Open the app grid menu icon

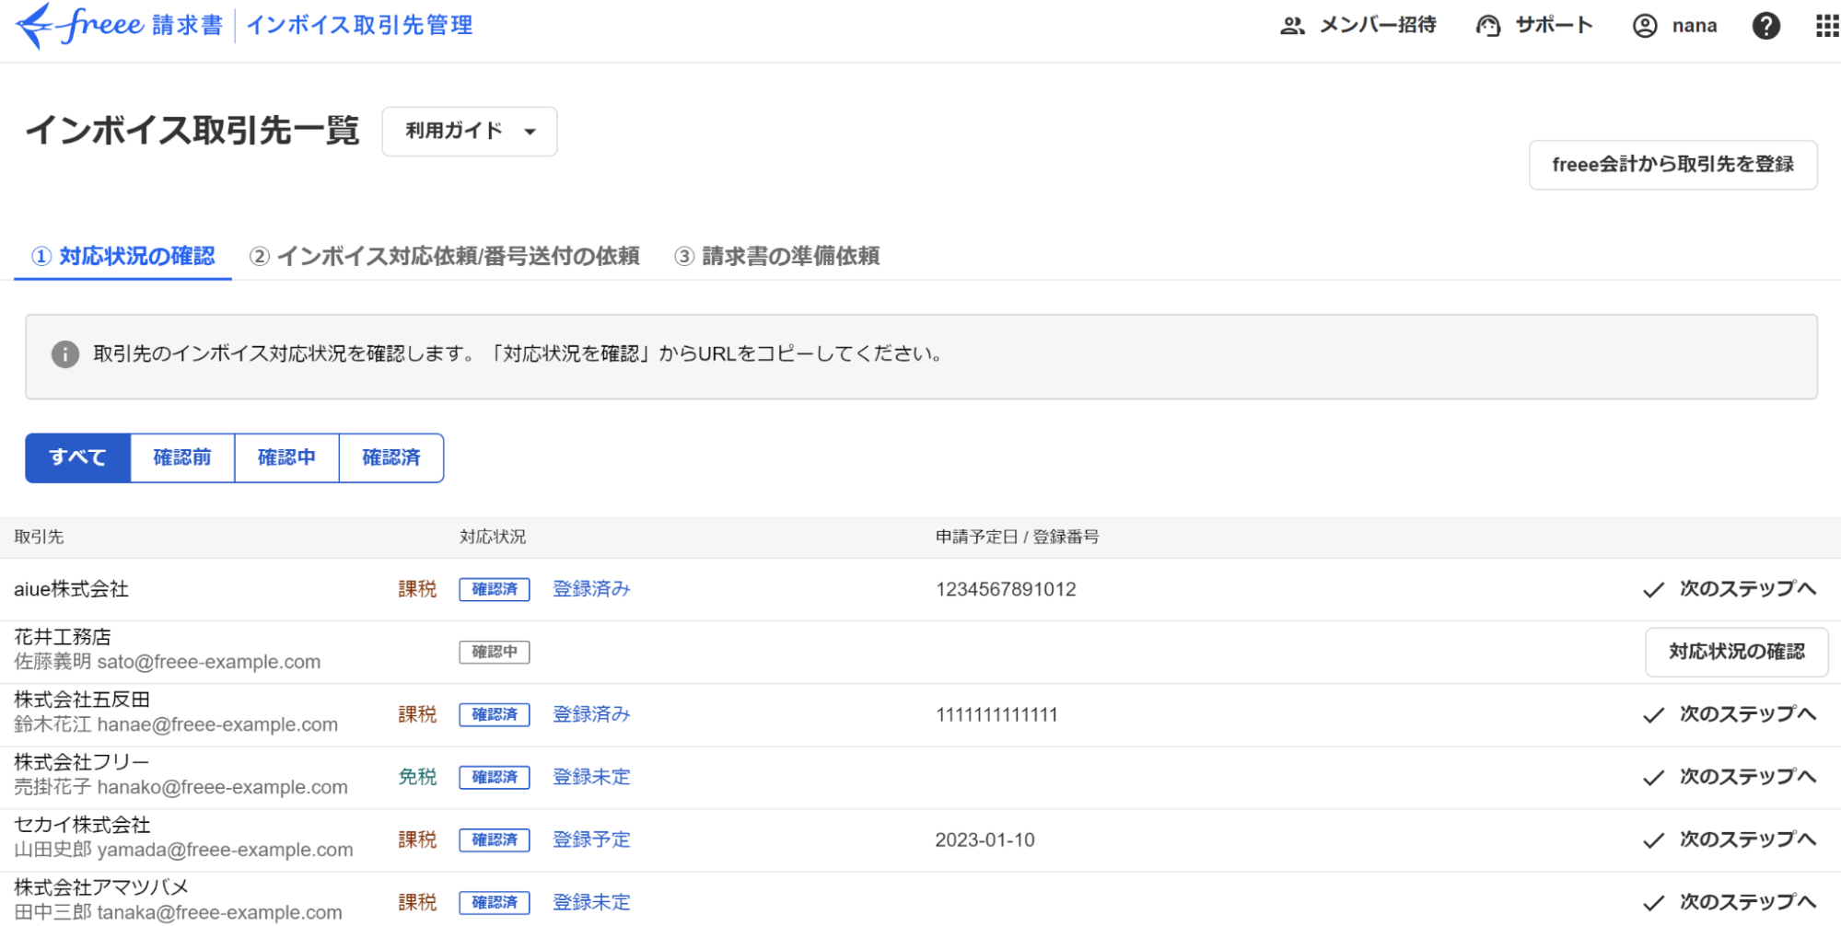1825,26
